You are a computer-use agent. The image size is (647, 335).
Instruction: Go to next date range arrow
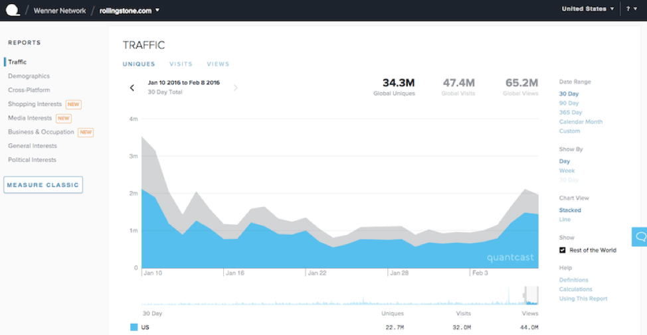pos(236,88)
